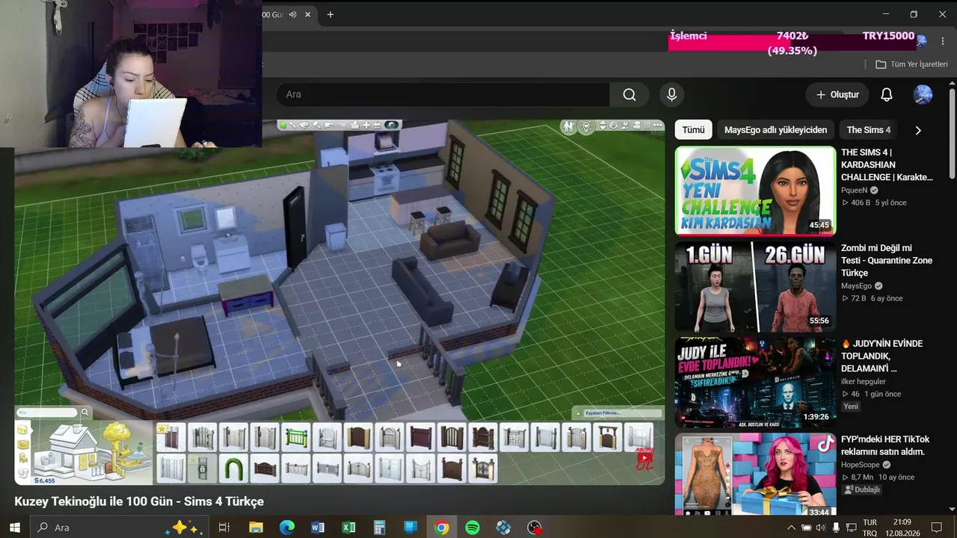Screen dimensions: 957x538
Task: Open the Judy ile Evde Toplandık thumbnail
Action: 755,382
